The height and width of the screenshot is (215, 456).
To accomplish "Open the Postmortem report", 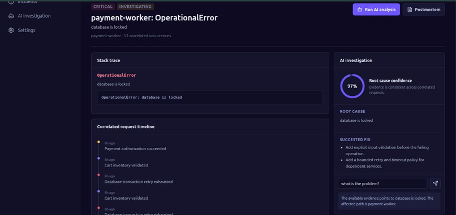I will 423,10.
